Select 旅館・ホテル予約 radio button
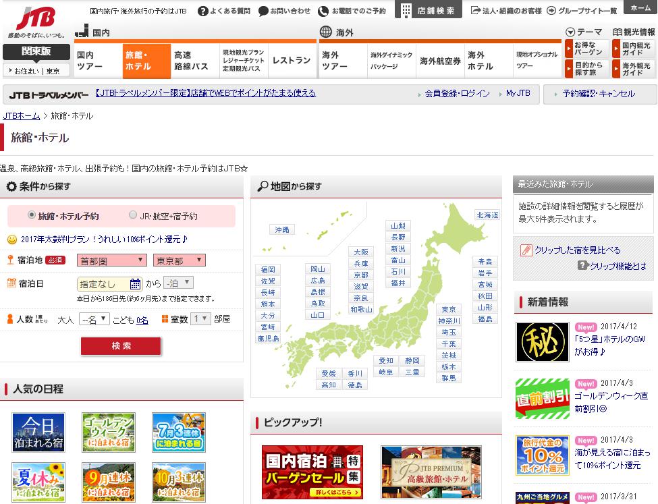The height and width of the screenshot is (504, 658). (32, 215)
